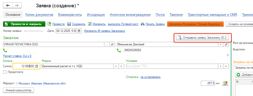Switch to the Почта tab

[x=160, y=15]
